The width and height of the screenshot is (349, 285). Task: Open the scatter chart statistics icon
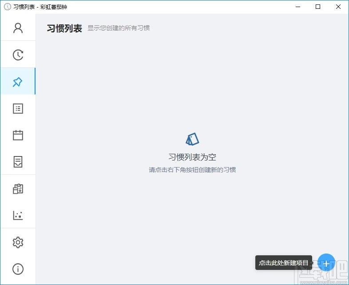coord(18,215)
